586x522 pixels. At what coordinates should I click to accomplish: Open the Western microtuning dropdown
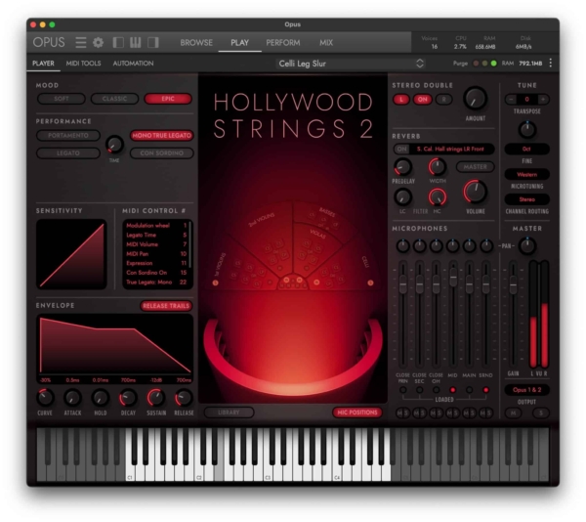[x=527, y=174]
